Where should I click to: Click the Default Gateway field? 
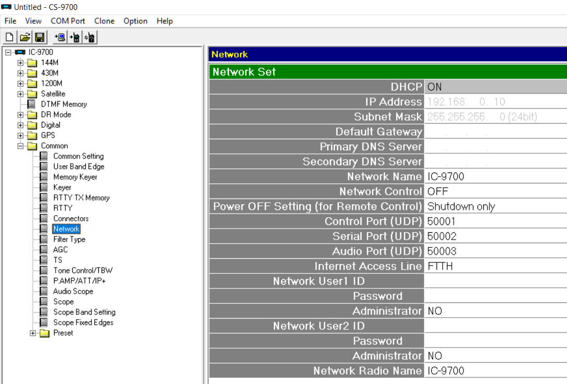[495, 131]
